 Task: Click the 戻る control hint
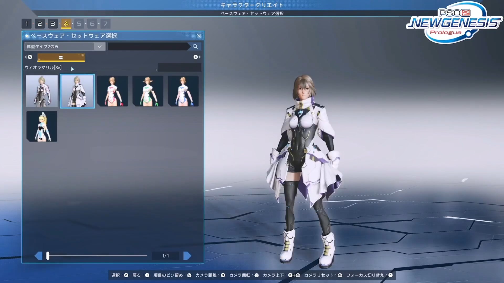pos(141,275)
